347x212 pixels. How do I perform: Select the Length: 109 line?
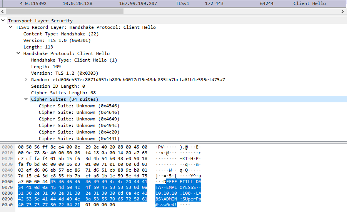(46, 67)
